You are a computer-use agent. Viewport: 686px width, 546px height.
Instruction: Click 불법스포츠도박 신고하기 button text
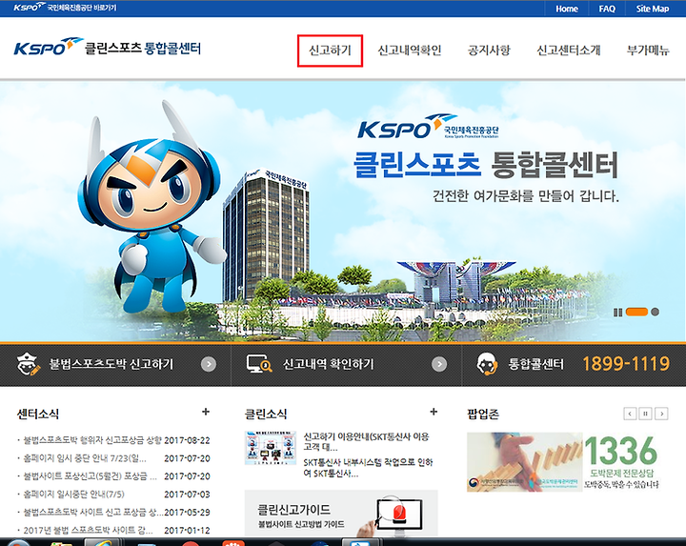(x=111, y=364)
